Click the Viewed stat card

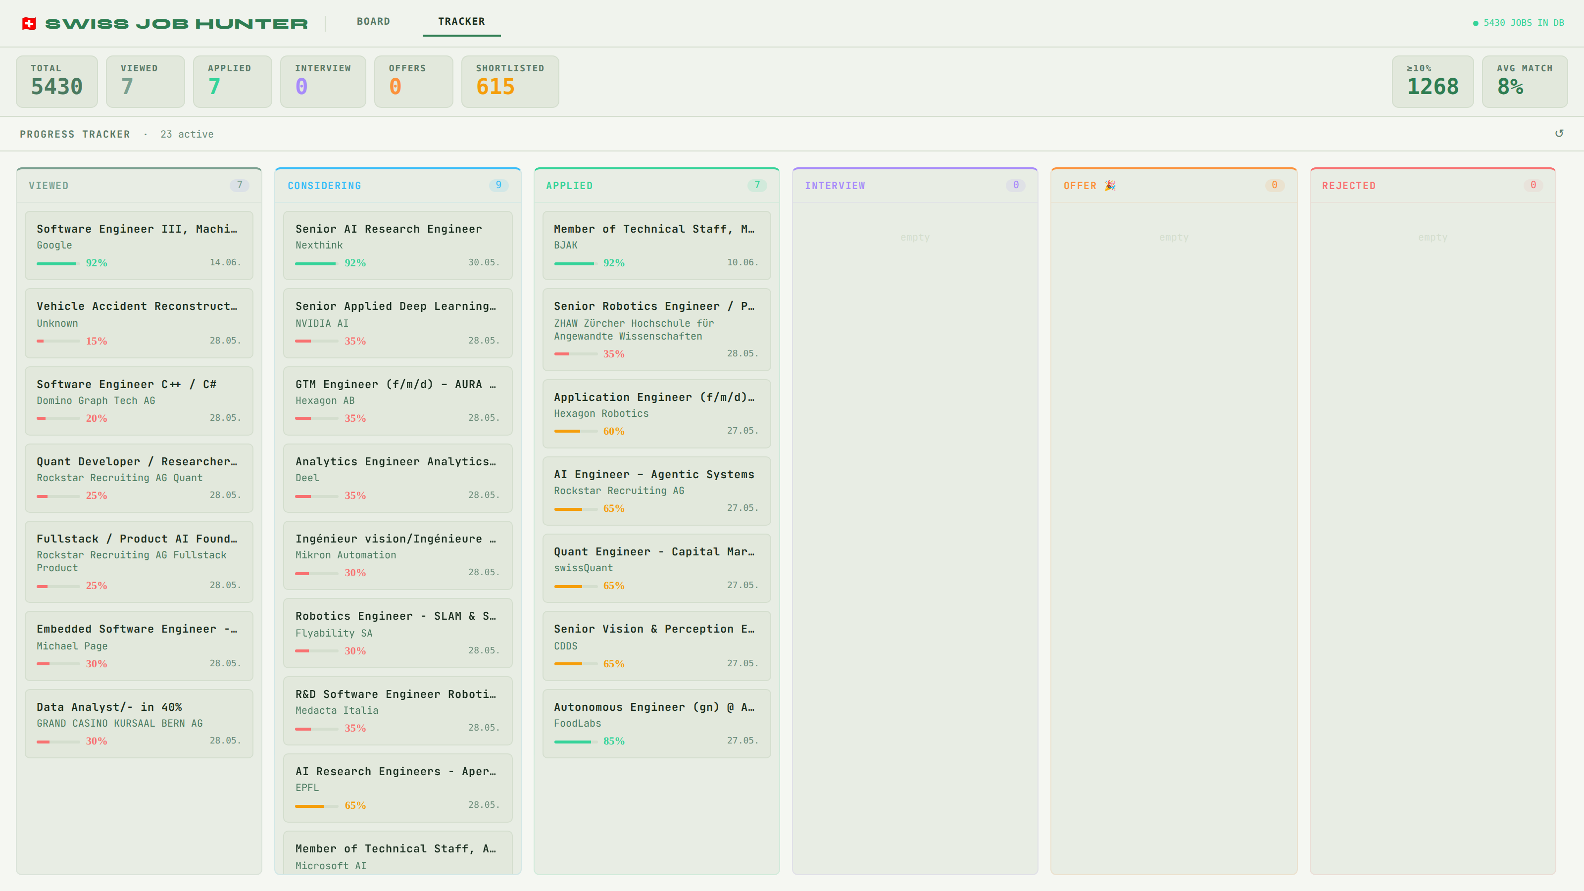(145, 82)
